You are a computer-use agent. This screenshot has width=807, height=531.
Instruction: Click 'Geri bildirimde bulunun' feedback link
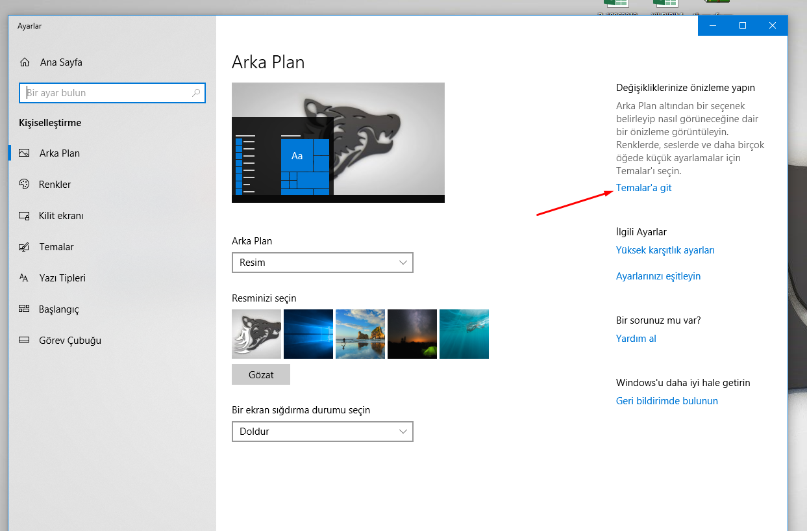pos(667,401)
